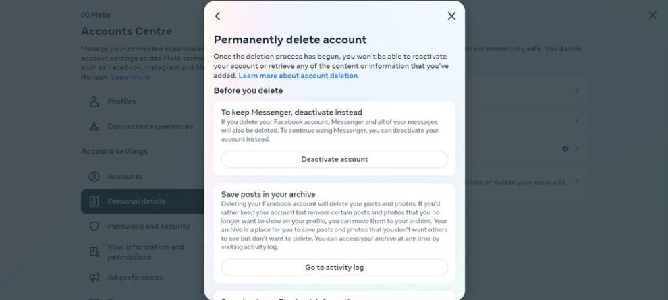
Task: Open the Learn more about account deletion link
Action: pyautogui.click(x=298, y=76)
